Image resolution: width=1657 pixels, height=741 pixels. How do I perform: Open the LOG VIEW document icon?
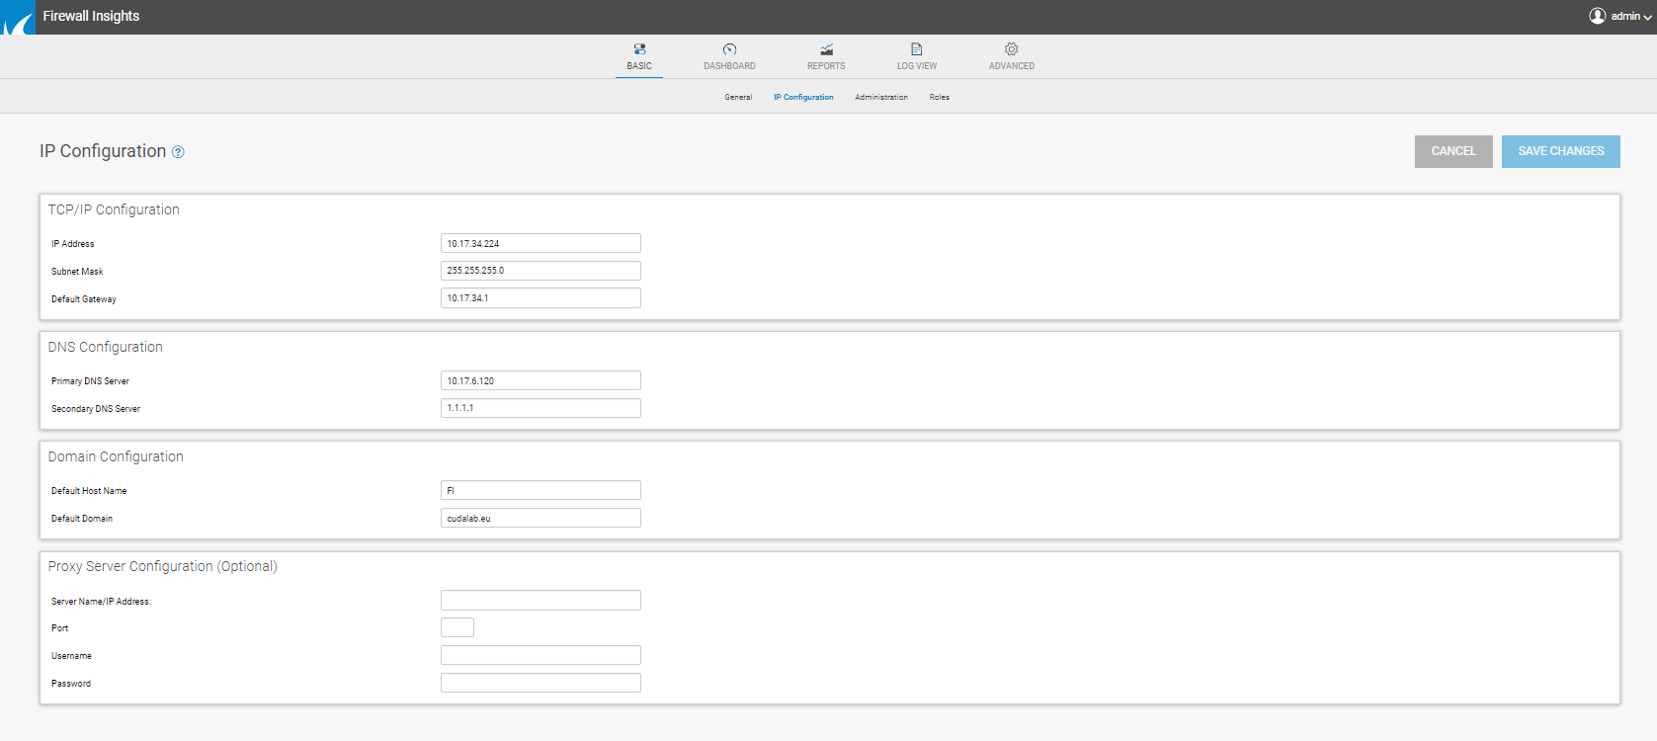click(x=917, y=49)
